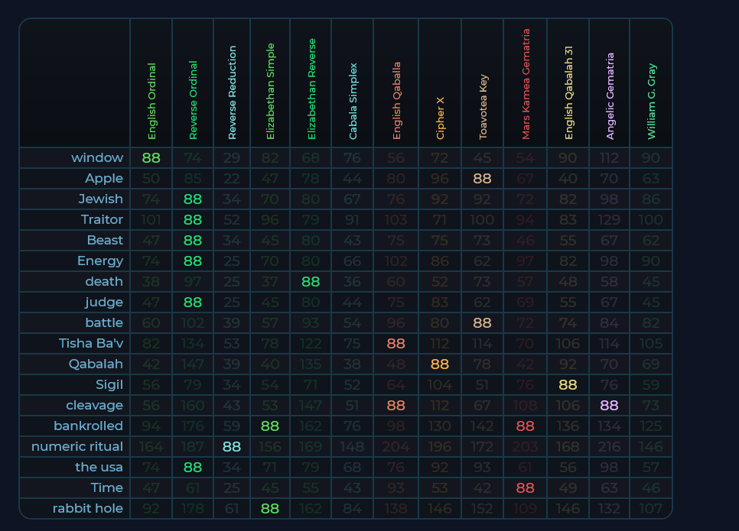Select the "Tisha Ba'v" row label
This screenshot has width=739, height=531.
pyautogui.click(x=91, y=343)
